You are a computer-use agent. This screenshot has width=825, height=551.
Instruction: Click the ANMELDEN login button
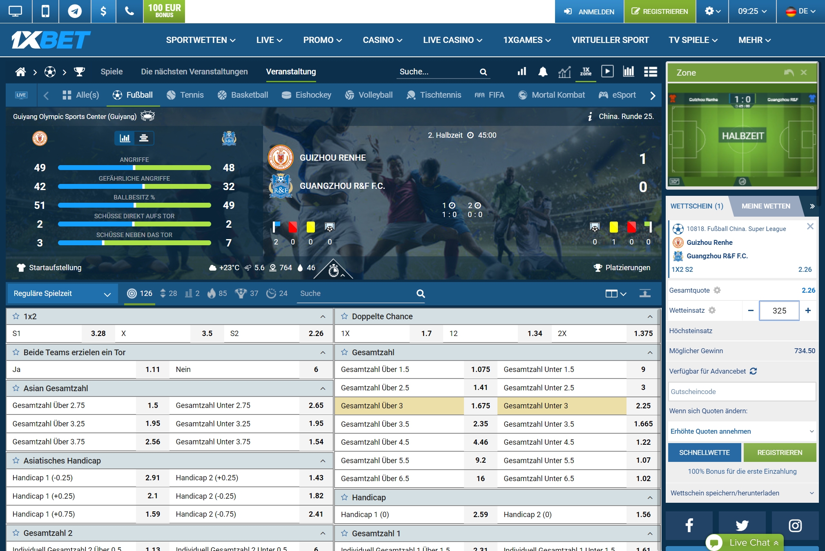pos(589,11)
